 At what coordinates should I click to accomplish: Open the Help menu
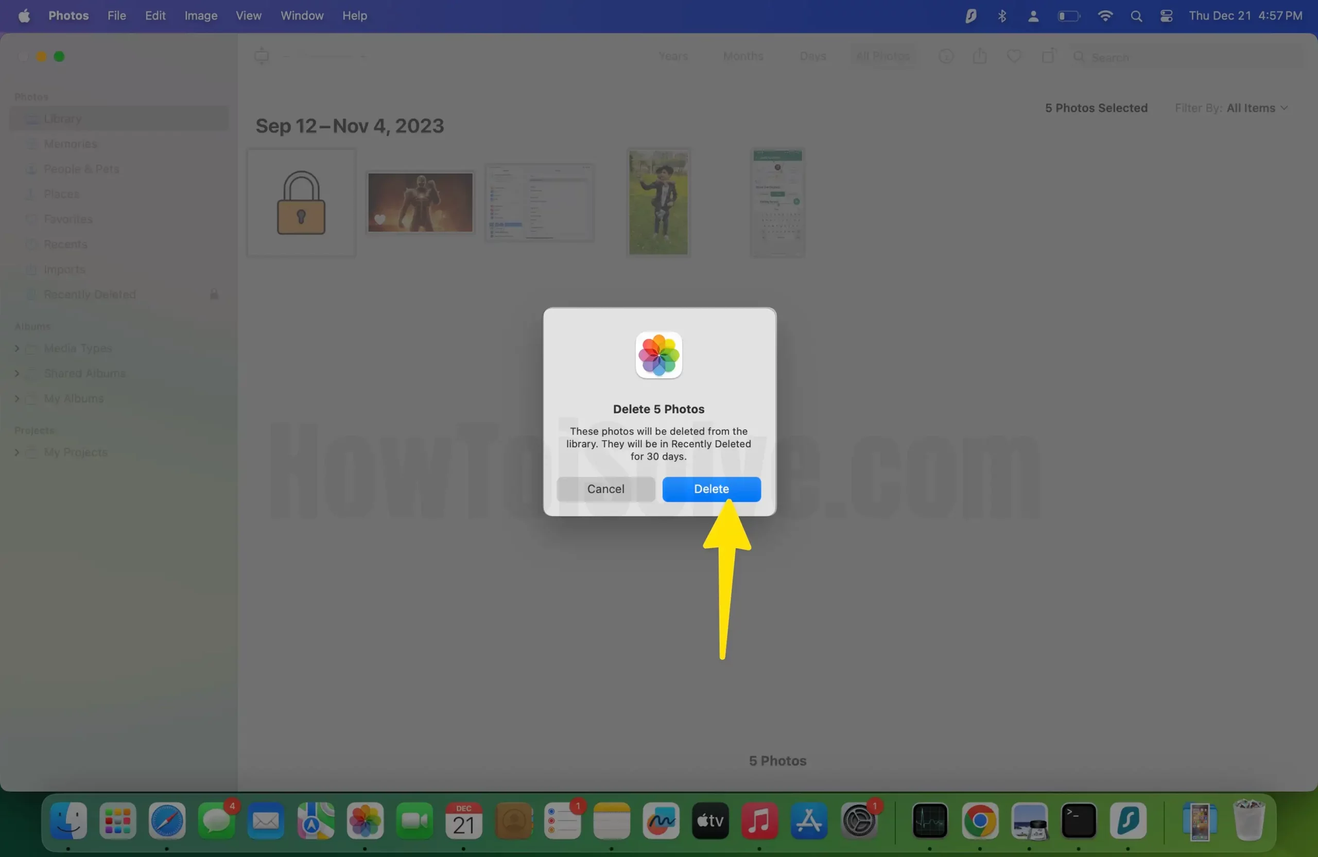(354, 15)
